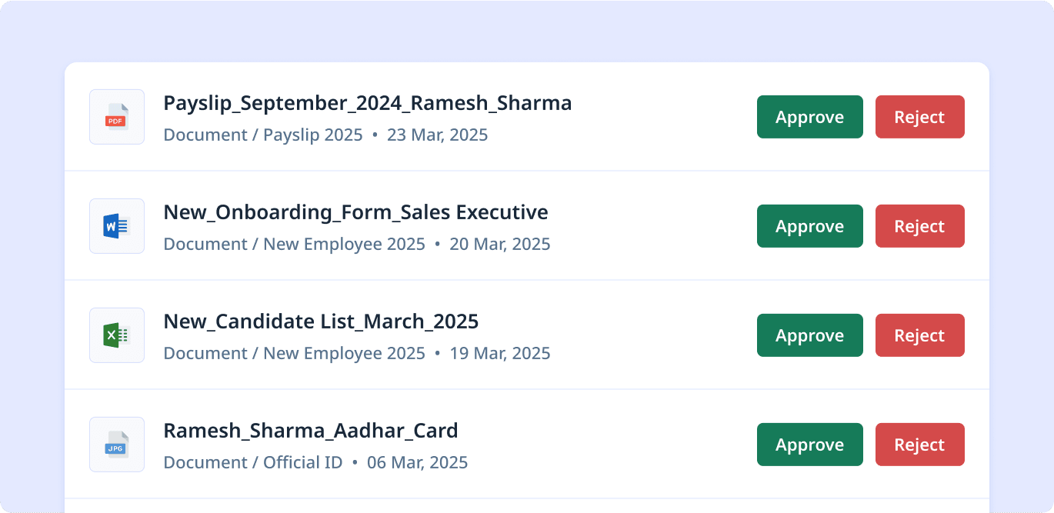Open the New_Candidate List_March_2025 title
The height and width of the screenshot is (513, 1054).
[x=322, y=321]
